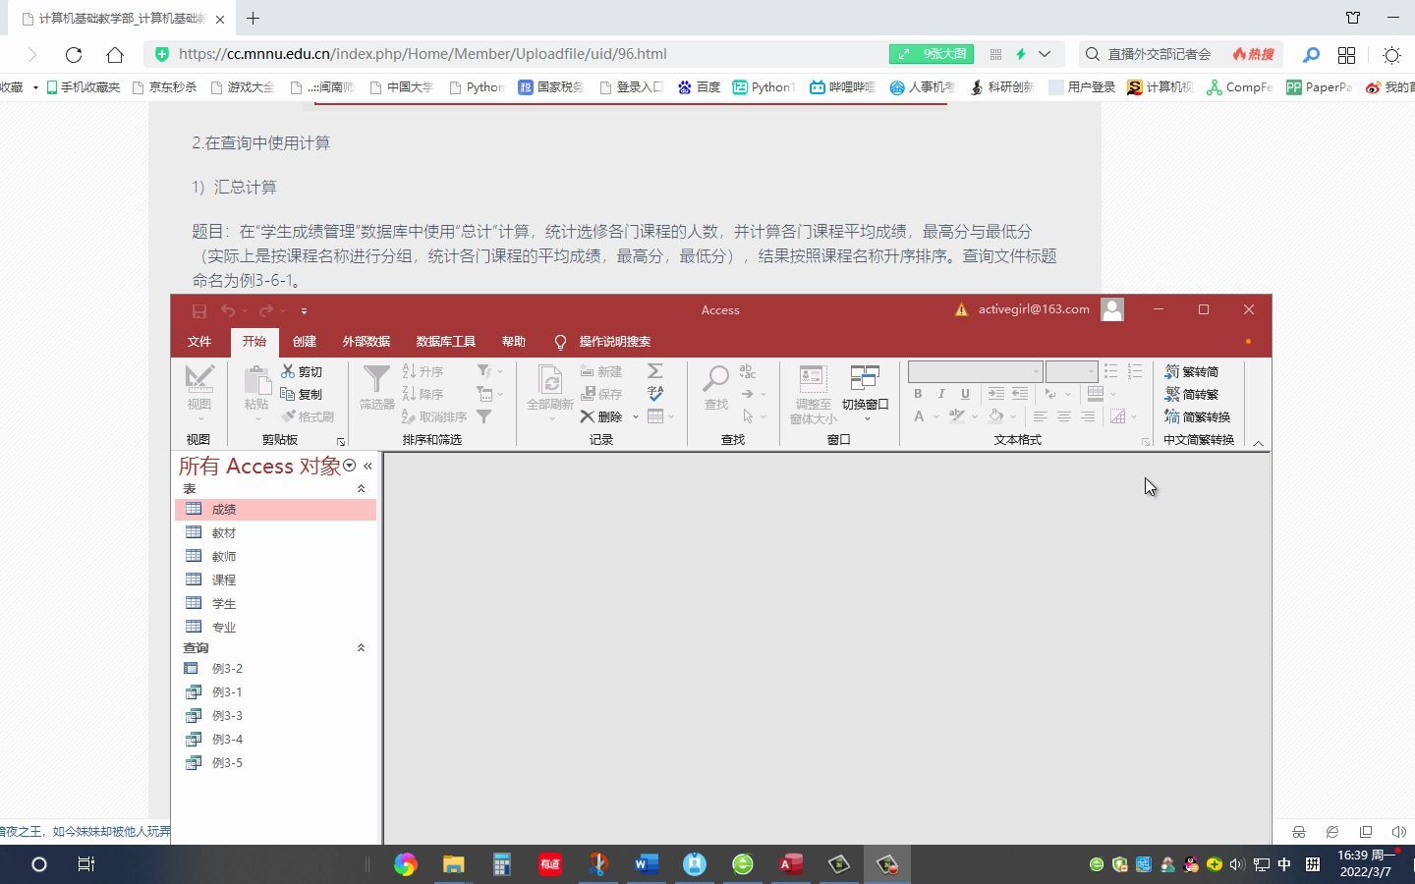Switch to the 创建 ribbon tab
The height and width of the screenshot is (884, 1415).
click(304, 341)
